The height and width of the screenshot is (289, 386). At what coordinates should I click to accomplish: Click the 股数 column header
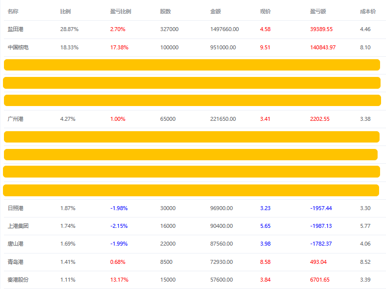click(165, 11)
